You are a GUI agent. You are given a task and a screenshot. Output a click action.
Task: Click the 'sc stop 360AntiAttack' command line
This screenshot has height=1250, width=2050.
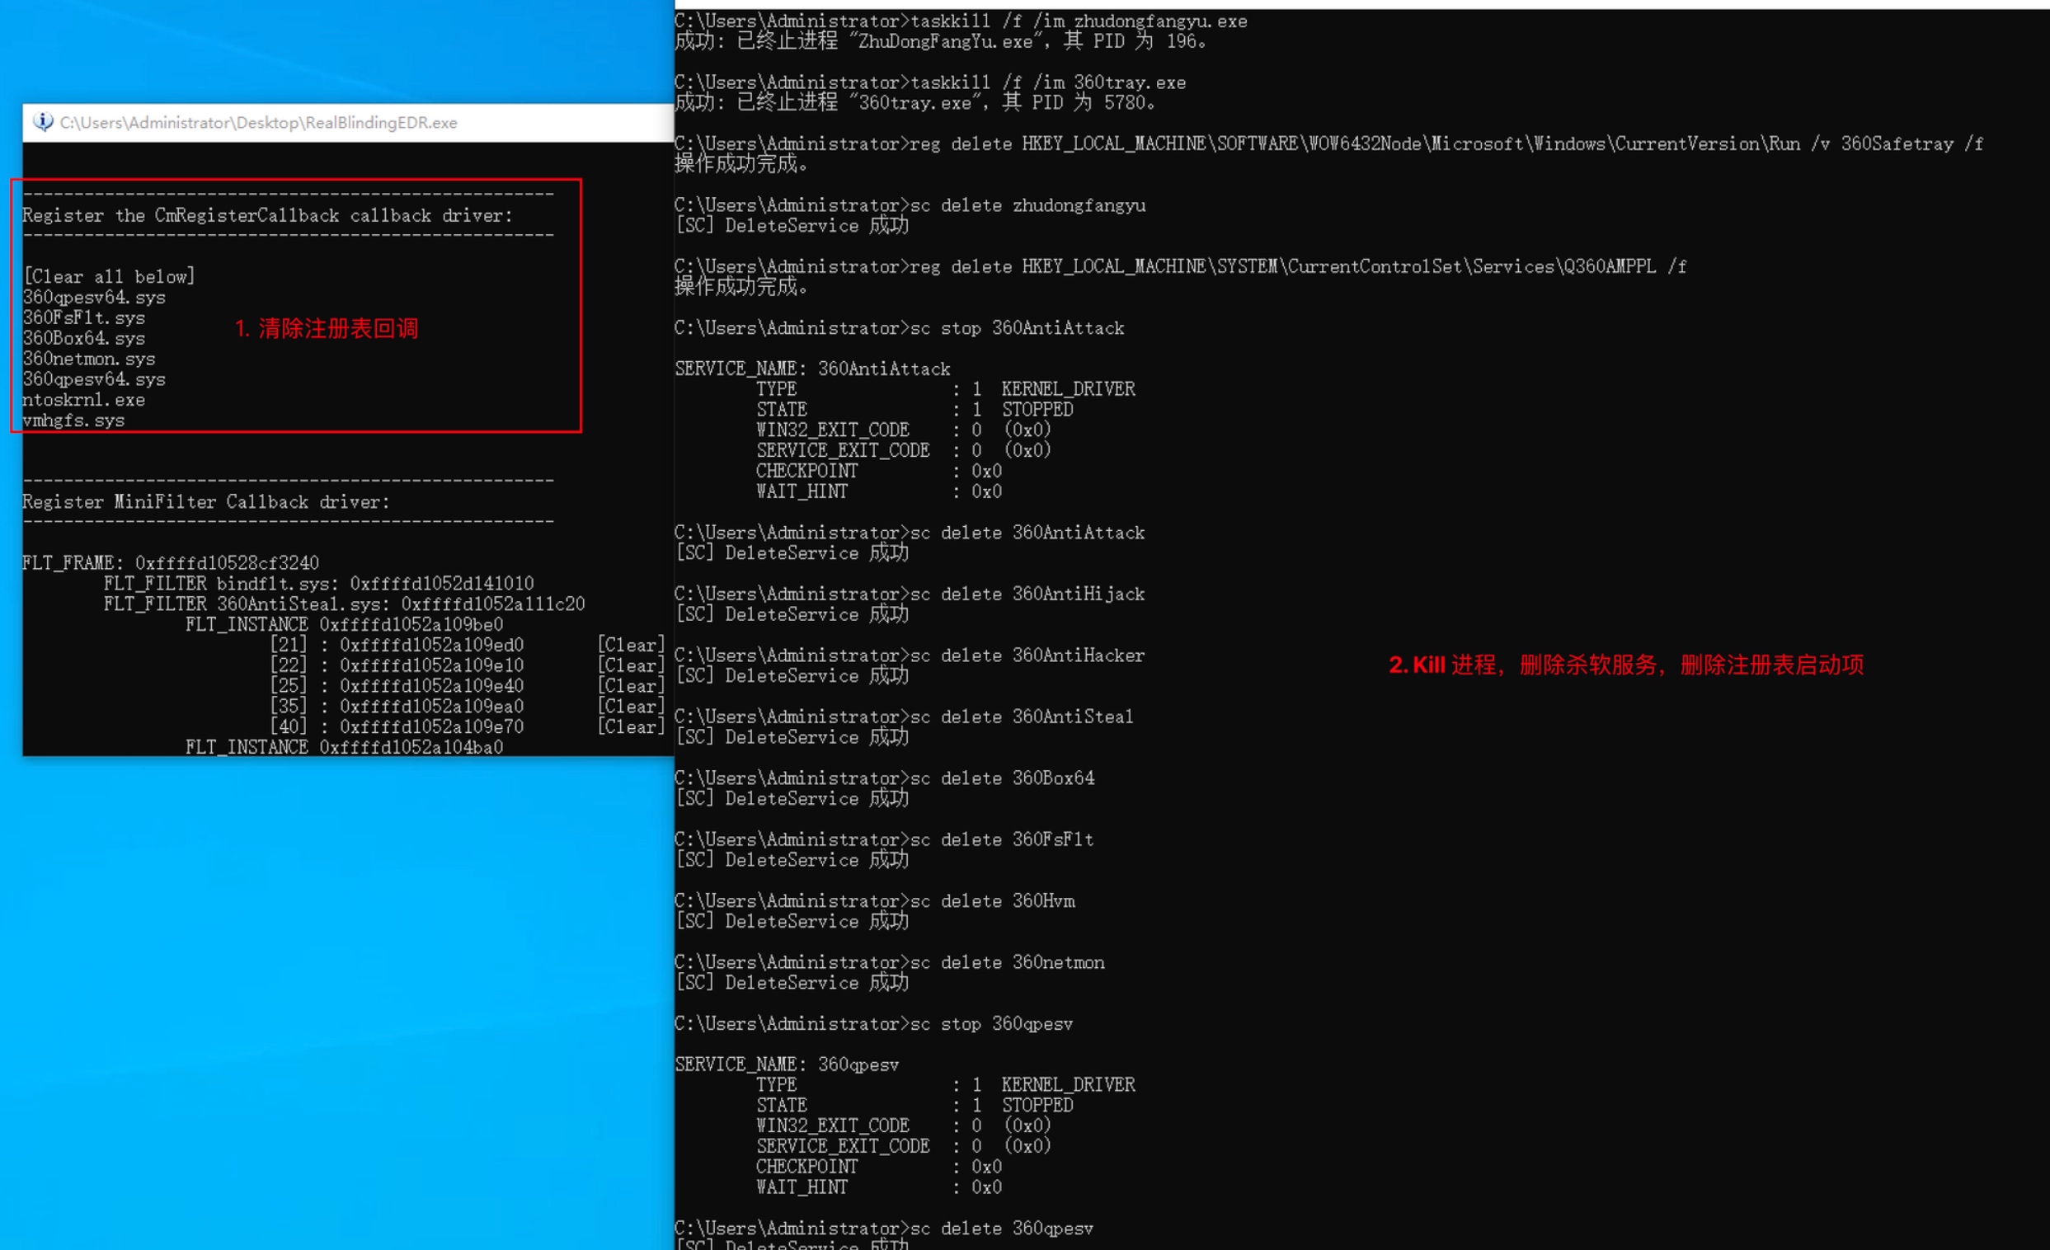pyautogui.click(x=1017, y=328)
